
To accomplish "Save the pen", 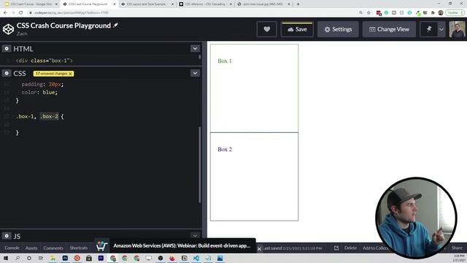I will click(x=297, y=29).
